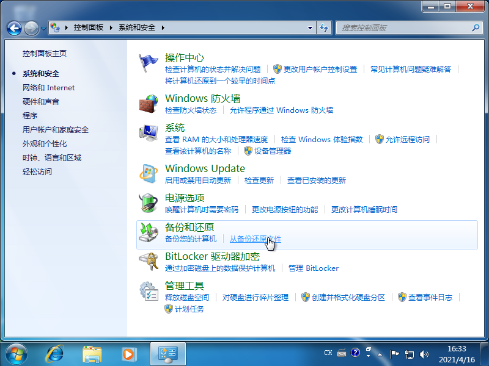
Task: Click the Action Center flag icon
Action: coord(148,63)
